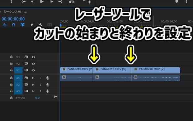The height and width of the screenshot is (121, 193).
Task: Toggle the Snap magnet icon in the timeline
Action: click(x=13, y=25)
